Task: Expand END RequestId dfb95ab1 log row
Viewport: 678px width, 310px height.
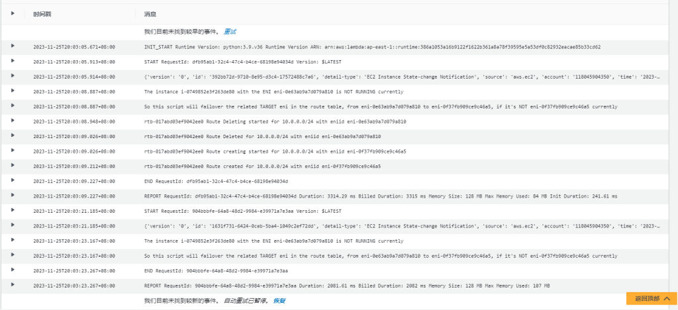Action: [13, 180]
